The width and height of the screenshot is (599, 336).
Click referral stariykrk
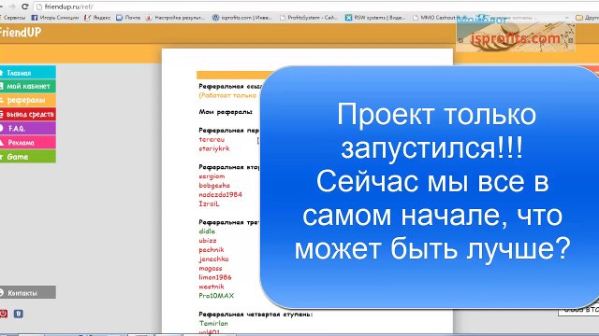click(214, 148)
